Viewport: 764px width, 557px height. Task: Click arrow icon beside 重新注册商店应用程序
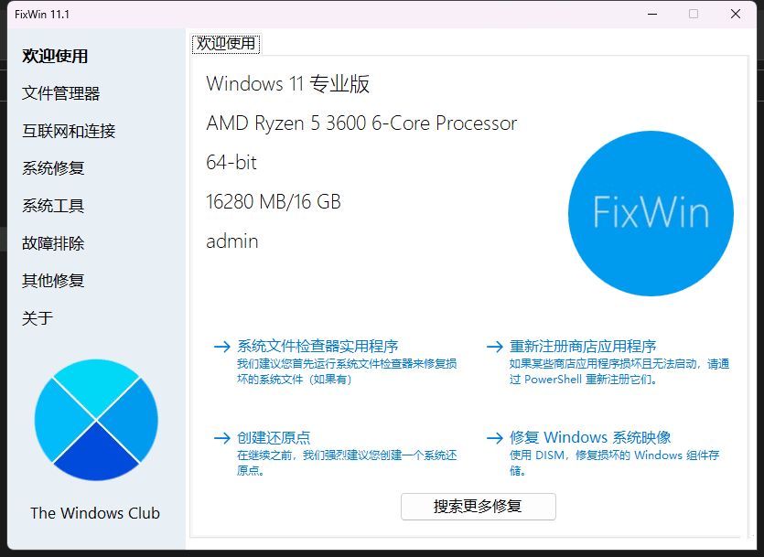click(x=495, y=347)
